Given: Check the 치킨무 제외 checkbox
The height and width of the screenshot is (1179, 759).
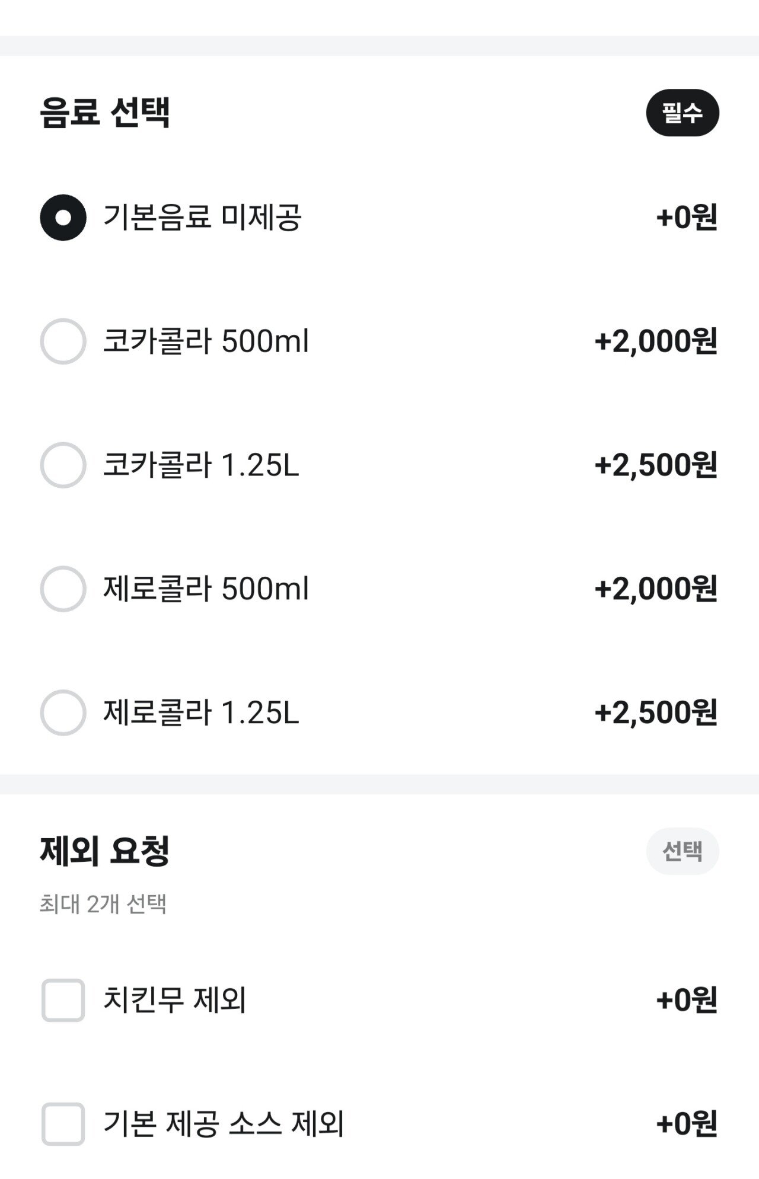Looking at the screenshot, I should coord(63,1001).
